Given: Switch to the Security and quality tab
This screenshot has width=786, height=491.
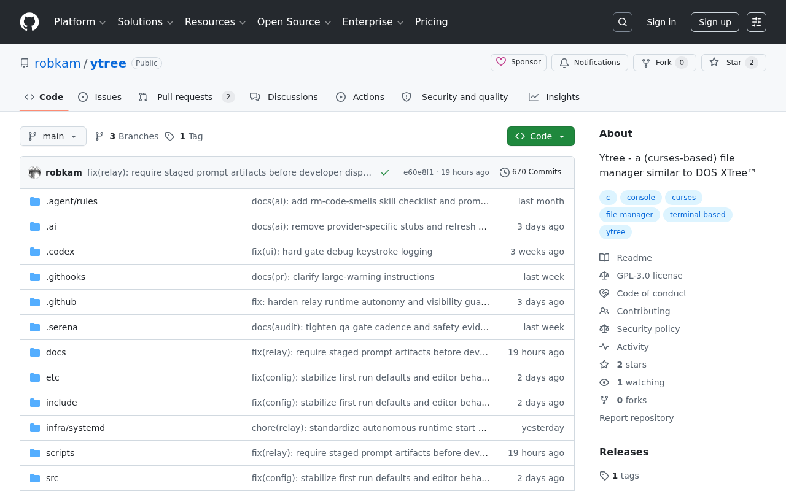Looking at the screenshot, I should [x=455, y=97].
